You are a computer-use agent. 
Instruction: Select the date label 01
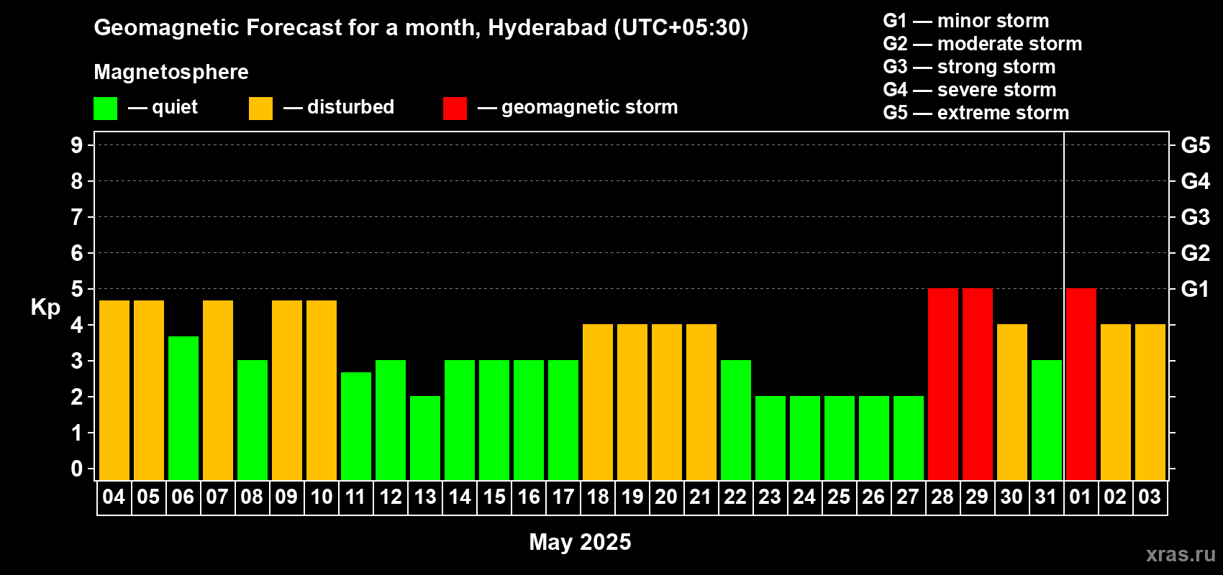[x=1081, y=497]
